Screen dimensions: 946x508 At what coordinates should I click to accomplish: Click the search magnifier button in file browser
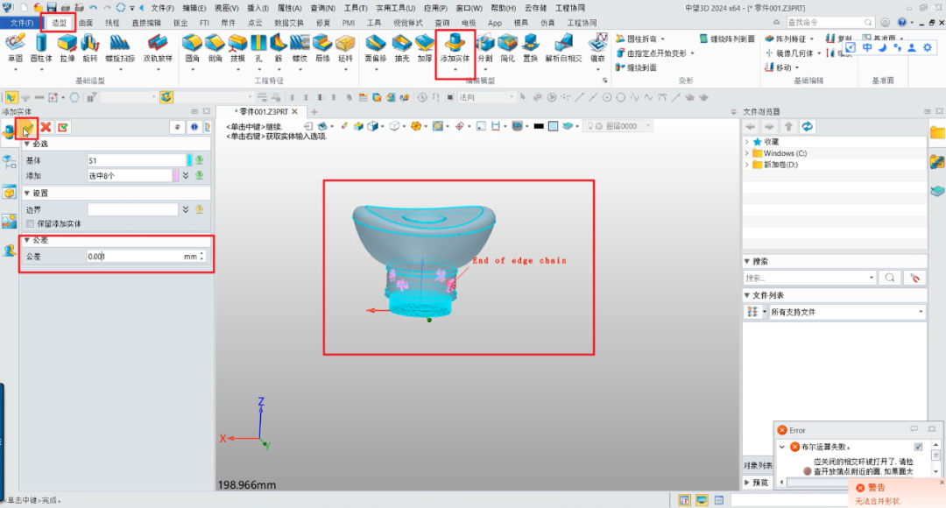[x=890, y=279]
